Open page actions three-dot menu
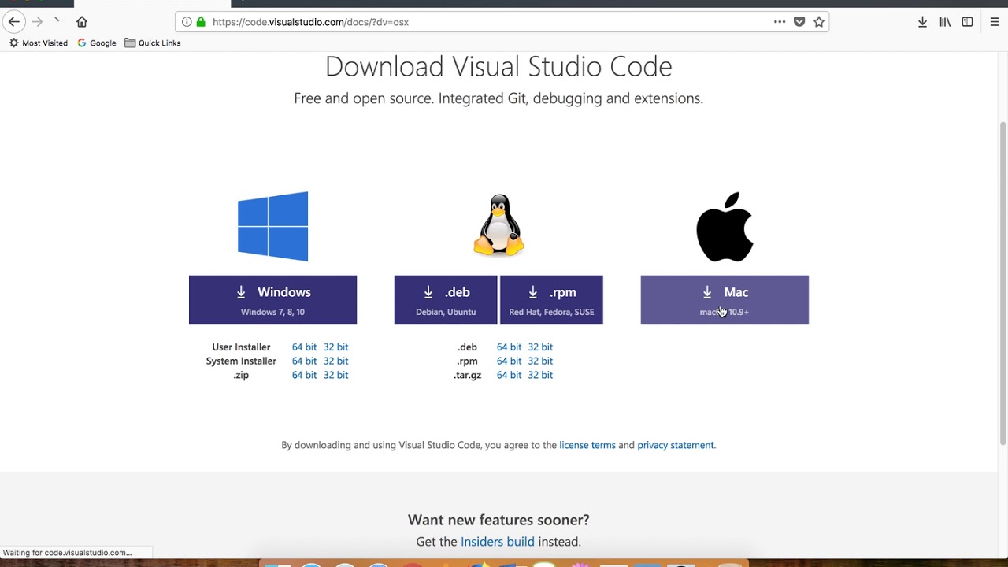 780,22
